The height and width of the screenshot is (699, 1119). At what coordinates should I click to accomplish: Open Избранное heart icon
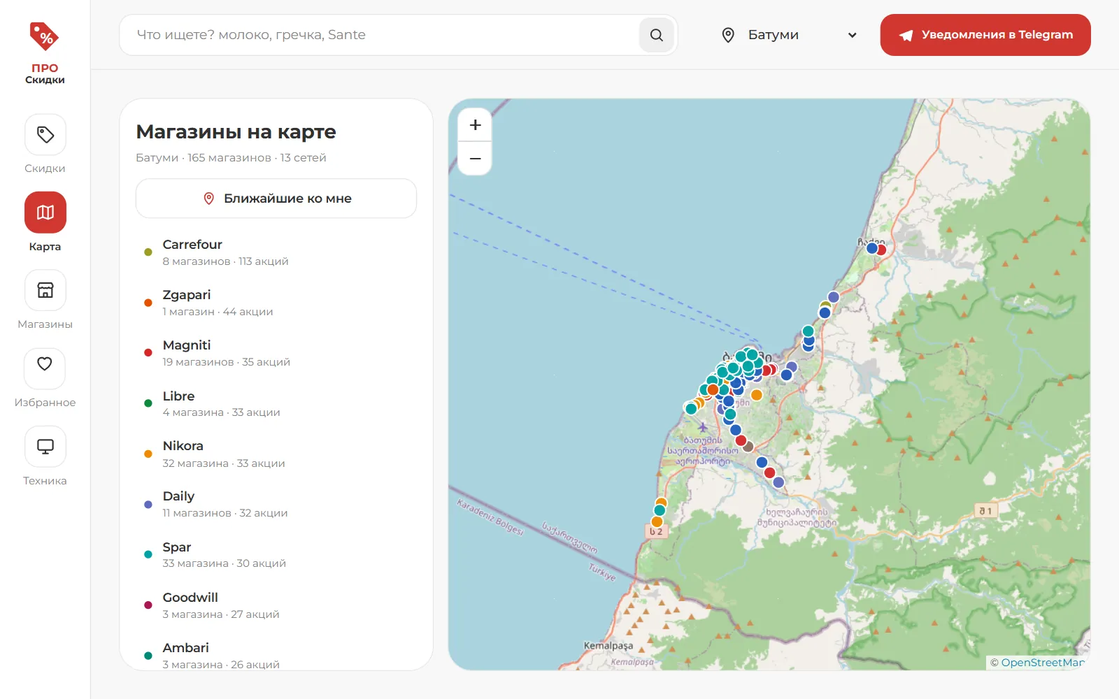45,368
